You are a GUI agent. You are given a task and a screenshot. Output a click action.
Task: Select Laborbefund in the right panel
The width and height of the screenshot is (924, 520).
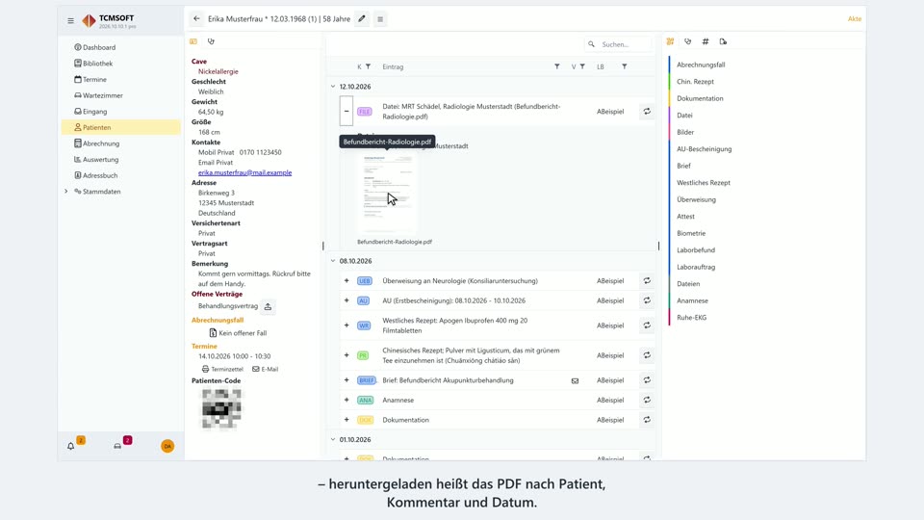(696, 250)
